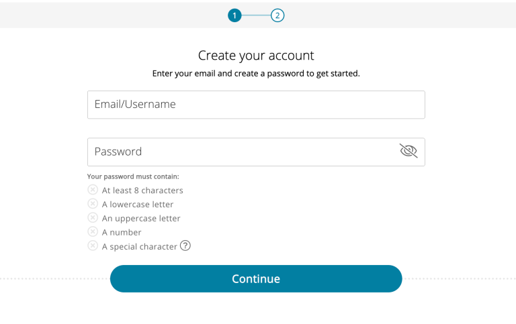Click the status icon beside 'A number'
Screen dimensions: 516x324
(93, 232)
